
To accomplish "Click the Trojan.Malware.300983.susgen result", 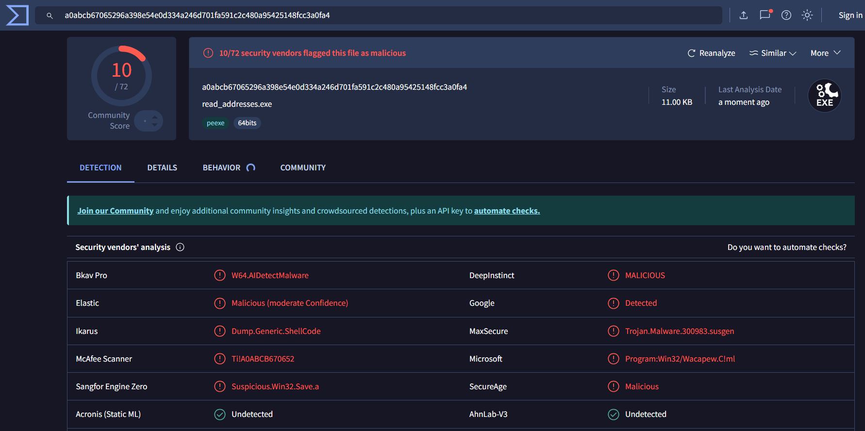I will point(680,331).
